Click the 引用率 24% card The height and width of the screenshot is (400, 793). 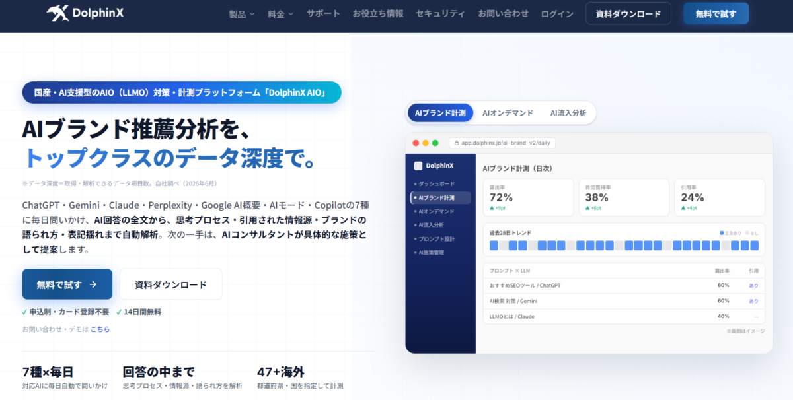(x=720, y=197)
